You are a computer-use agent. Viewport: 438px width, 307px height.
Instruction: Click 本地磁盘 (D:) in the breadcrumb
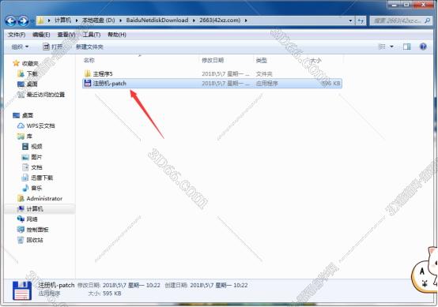98,21
